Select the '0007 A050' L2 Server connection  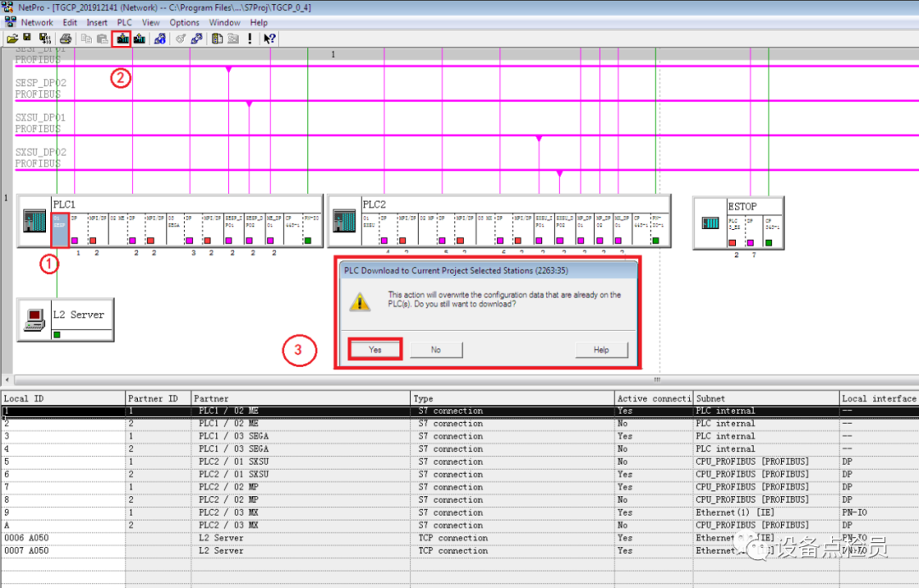[x=459, y=551]
